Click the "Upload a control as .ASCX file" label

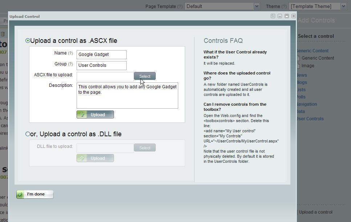(73, 41)
